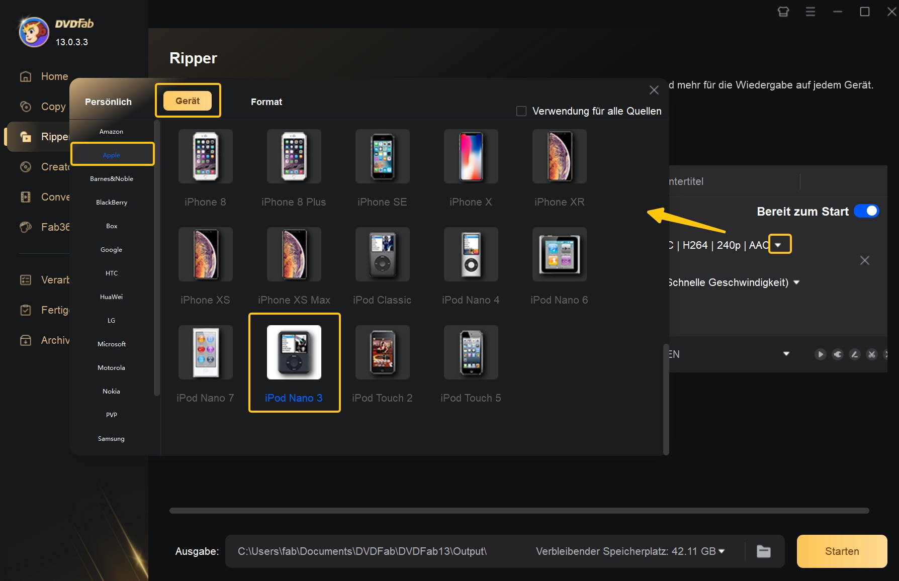Switch to the Format tab
Image resolution: width=899 pixels, height=581 pixels.
[x=266, y=102]
